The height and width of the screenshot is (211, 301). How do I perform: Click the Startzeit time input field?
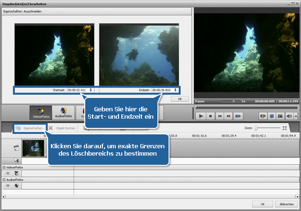pos(78,90)
